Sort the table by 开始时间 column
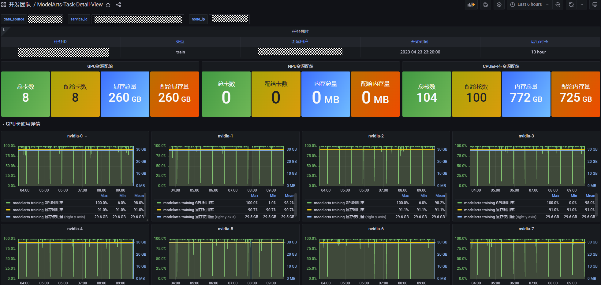Viewport: 601px width, 285px height. (x=420, y=42)
